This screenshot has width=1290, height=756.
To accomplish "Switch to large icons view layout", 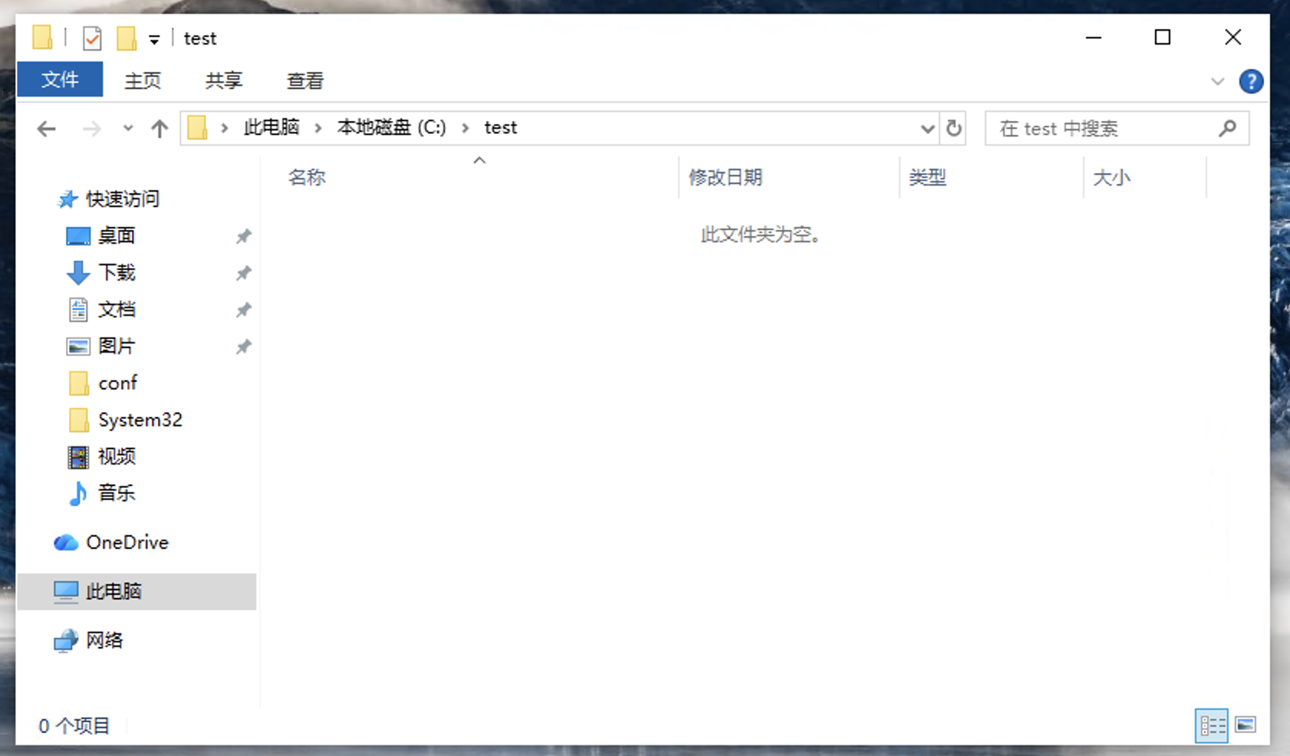I will [1246, 725].
